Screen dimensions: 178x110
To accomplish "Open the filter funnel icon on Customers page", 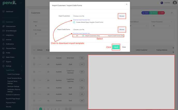I will tap(172, 13).
